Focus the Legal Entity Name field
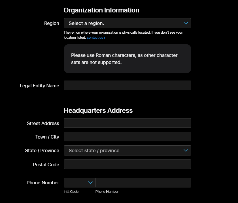 [x=127, y=85]
